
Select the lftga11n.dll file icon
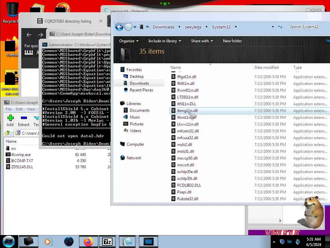[x=173, y=77]
